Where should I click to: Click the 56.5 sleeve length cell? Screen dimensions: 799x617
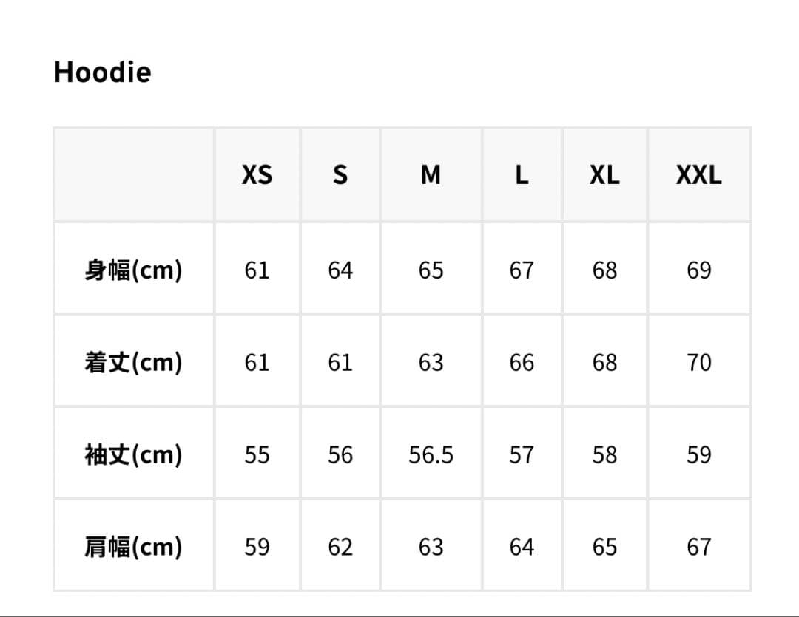pos(431,454)
